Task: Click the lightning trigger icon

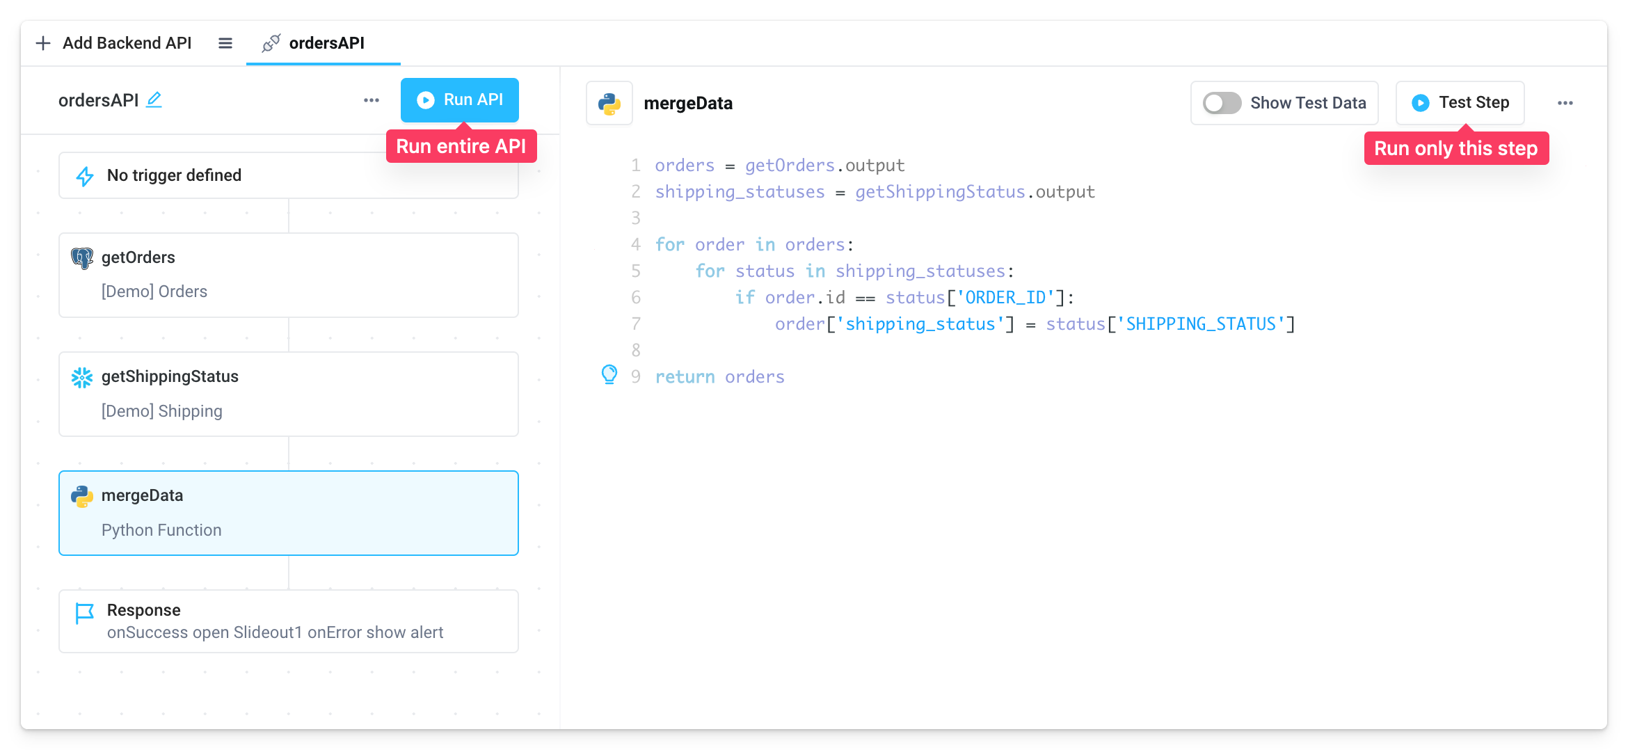Action: click(85, 175)
